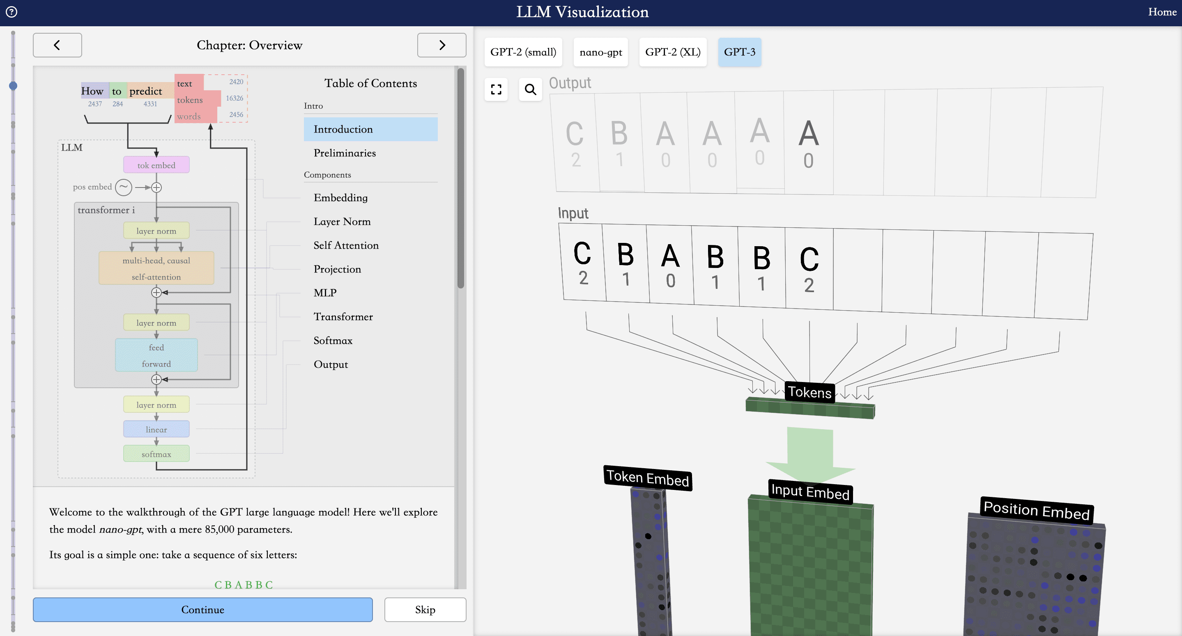Select the GPT-3 model
Screen dimensions: 1182x636
tap(739, 52)
